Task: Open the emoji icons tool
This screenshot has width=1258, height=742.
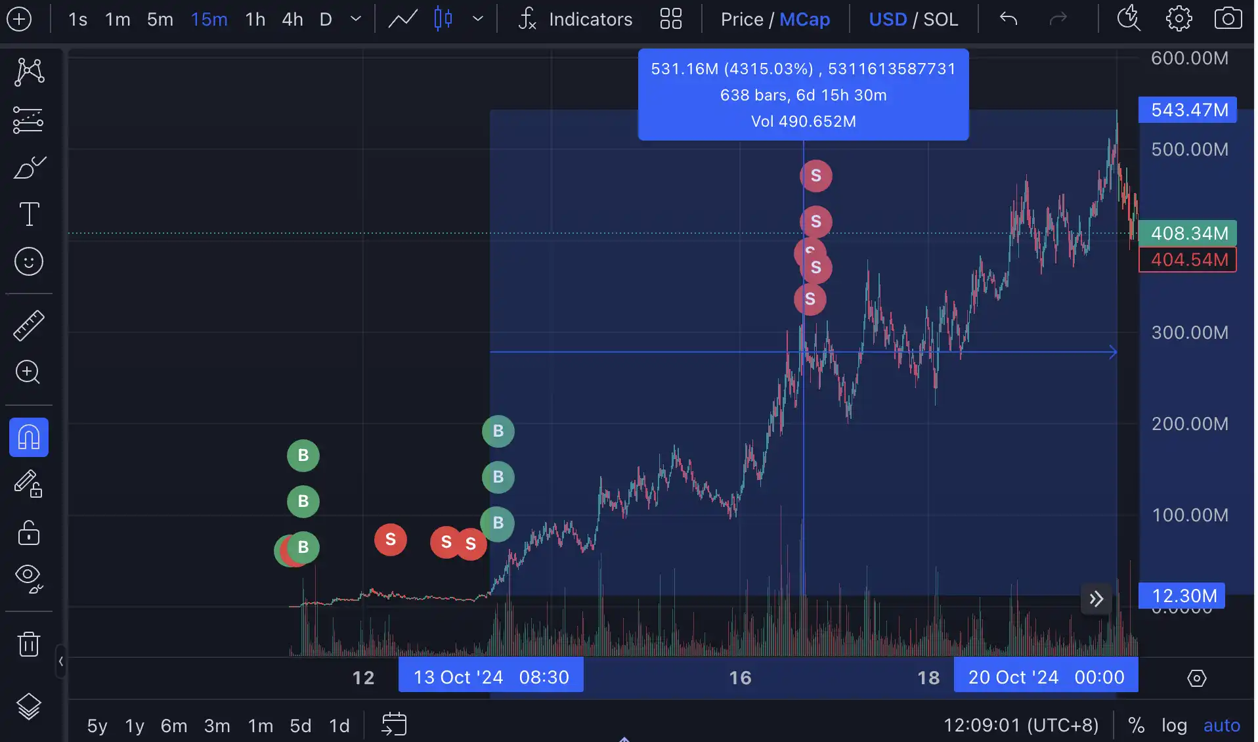Action: [29, 262]
